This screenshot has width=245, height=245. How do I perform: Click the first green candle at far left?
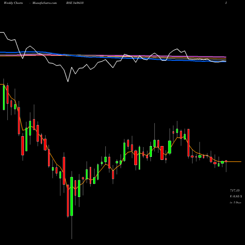tap(4, 98)
